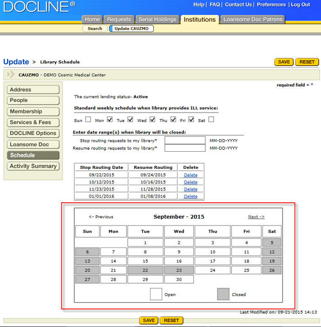Click Log Out

(x=301, y=4)
